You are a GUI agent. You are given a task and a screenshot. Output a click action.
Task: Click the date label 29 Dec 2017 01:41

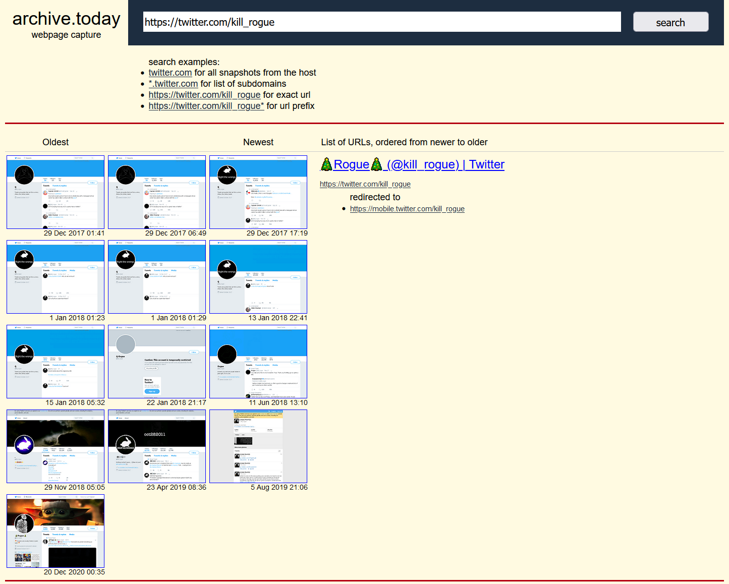(74, 233)
